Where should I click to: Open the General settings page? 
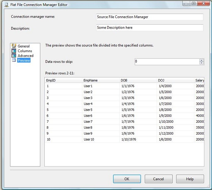pyautogui.click(x=24, y=46)
